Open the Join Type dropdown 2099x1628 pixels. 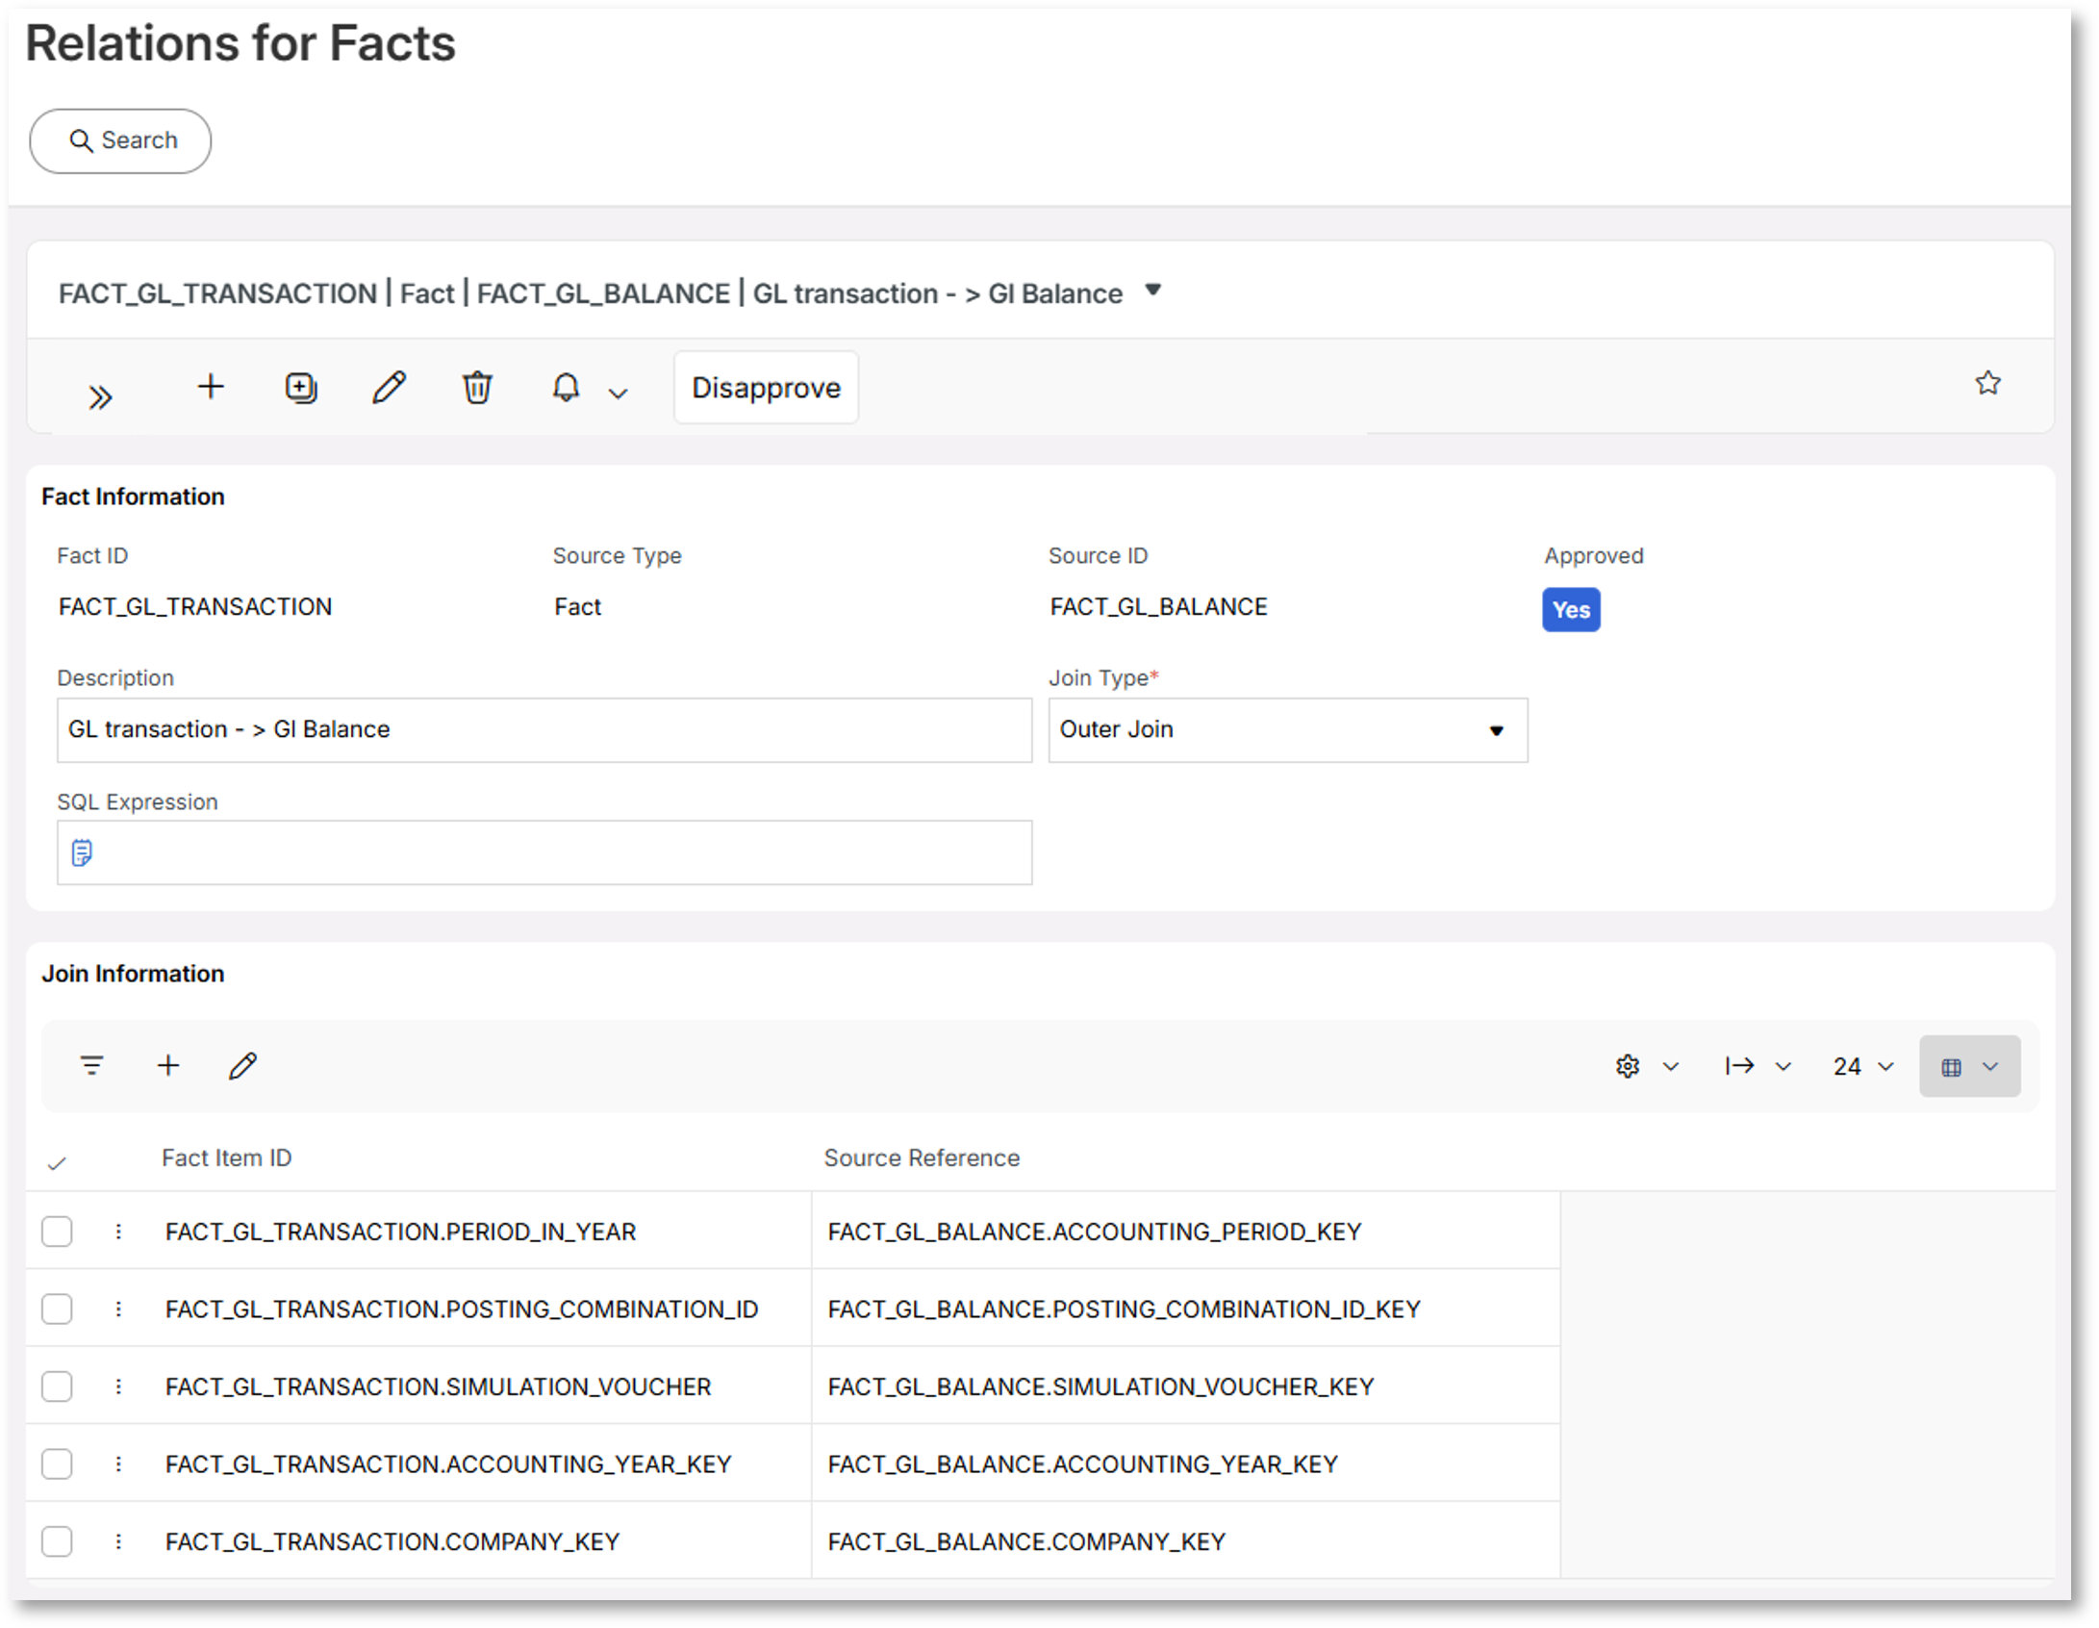pyautogui.click(x=1287, y=730)
